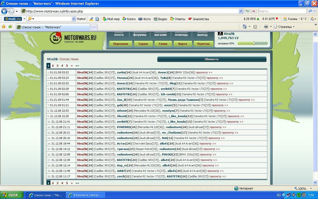Click the Обновить refresh list button
Screen dimensions: 318x199
coord(212,59)
